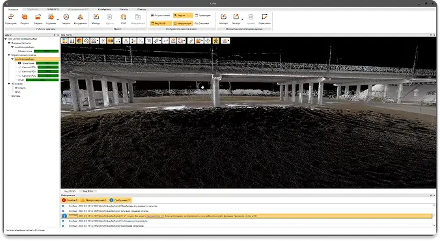Collapse the highlighted processed project node

[12, 59]
